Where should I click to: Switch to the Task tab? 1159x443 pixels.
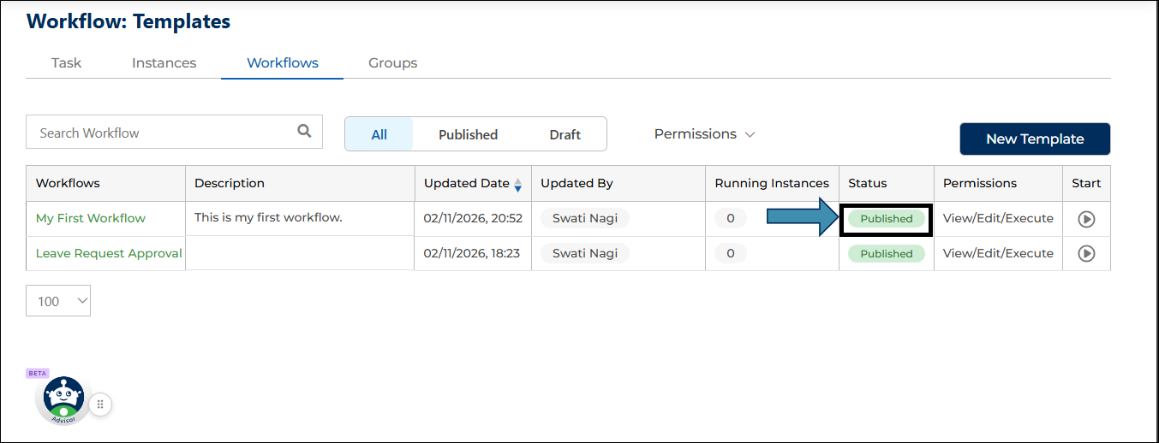point(66,62)
